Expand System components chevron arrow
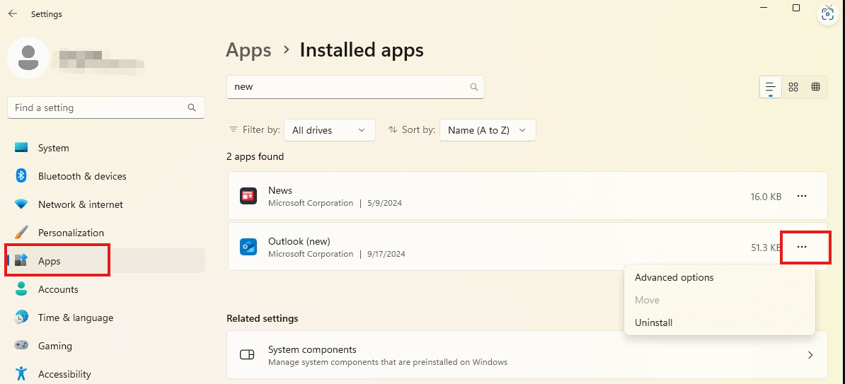Viewport: 845px width, 384px height. [x=810, y=355]
